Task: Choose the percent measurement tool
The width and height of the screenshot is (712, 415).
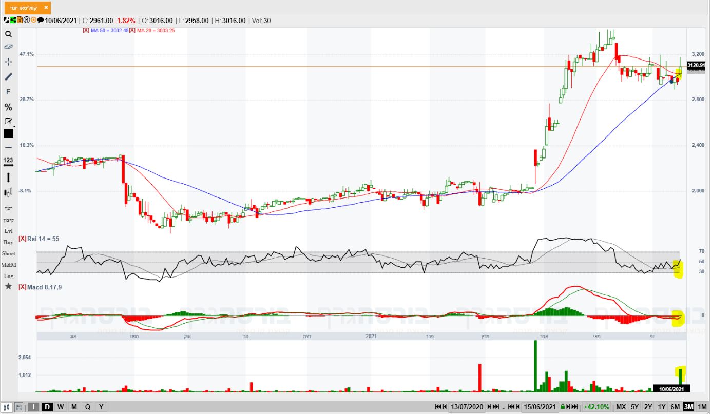Action: 8,107
